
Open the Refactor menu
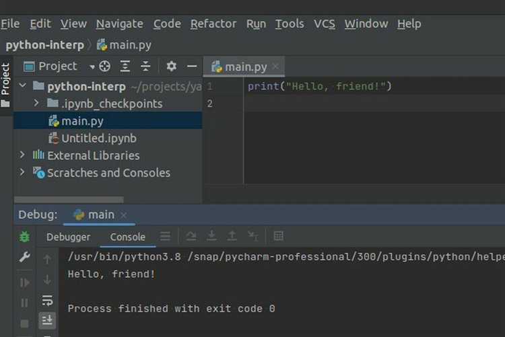[213, 24]
